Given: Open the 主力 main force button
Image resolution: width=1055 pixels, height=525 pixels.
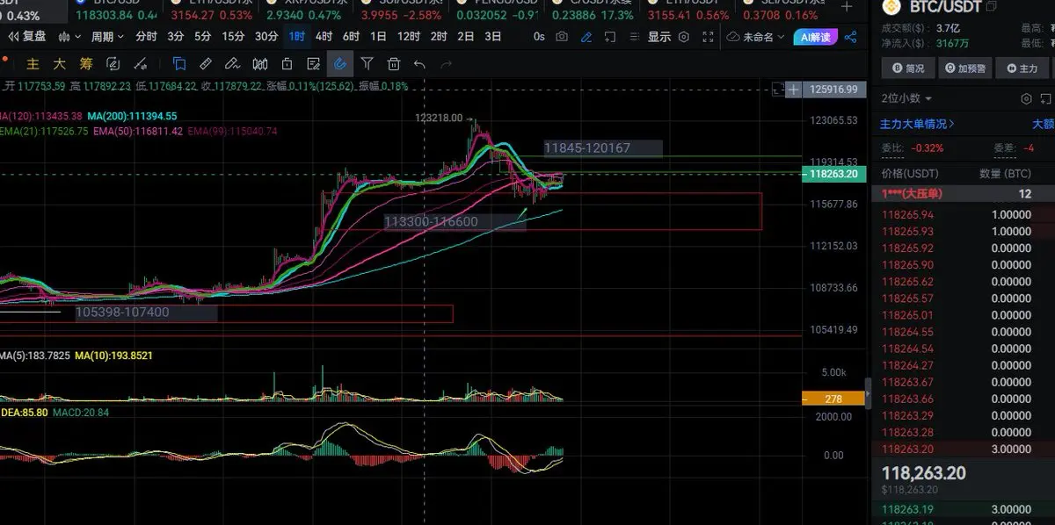Looking at the screenshot, I should click(x=1024, y=68).
